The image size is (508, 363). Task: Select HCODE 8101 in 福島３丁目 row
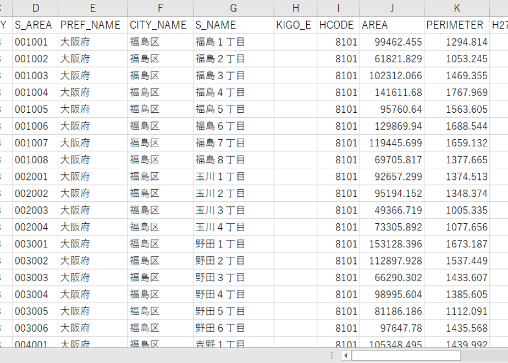click(338, 75)
